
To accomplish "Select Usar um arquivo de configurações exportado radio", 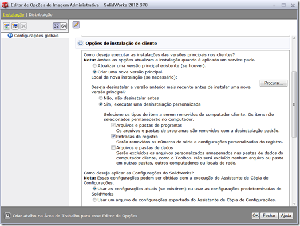I will (x=94, y=200).
